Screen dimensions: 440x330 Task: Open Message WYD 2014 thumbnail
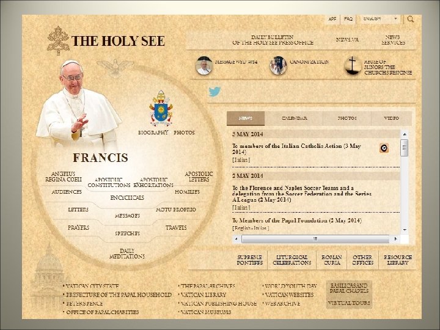pos(204,65)
